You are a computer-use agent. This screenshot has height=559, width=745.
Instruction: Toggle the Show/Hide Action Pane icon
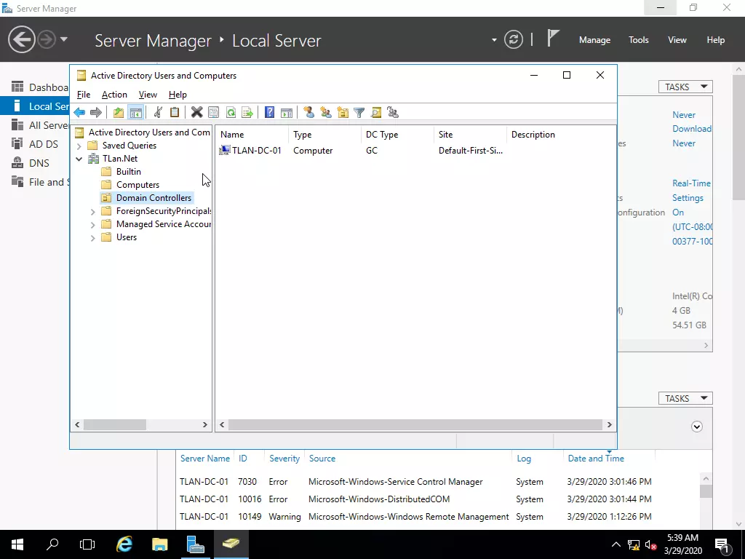coord(287,113)
